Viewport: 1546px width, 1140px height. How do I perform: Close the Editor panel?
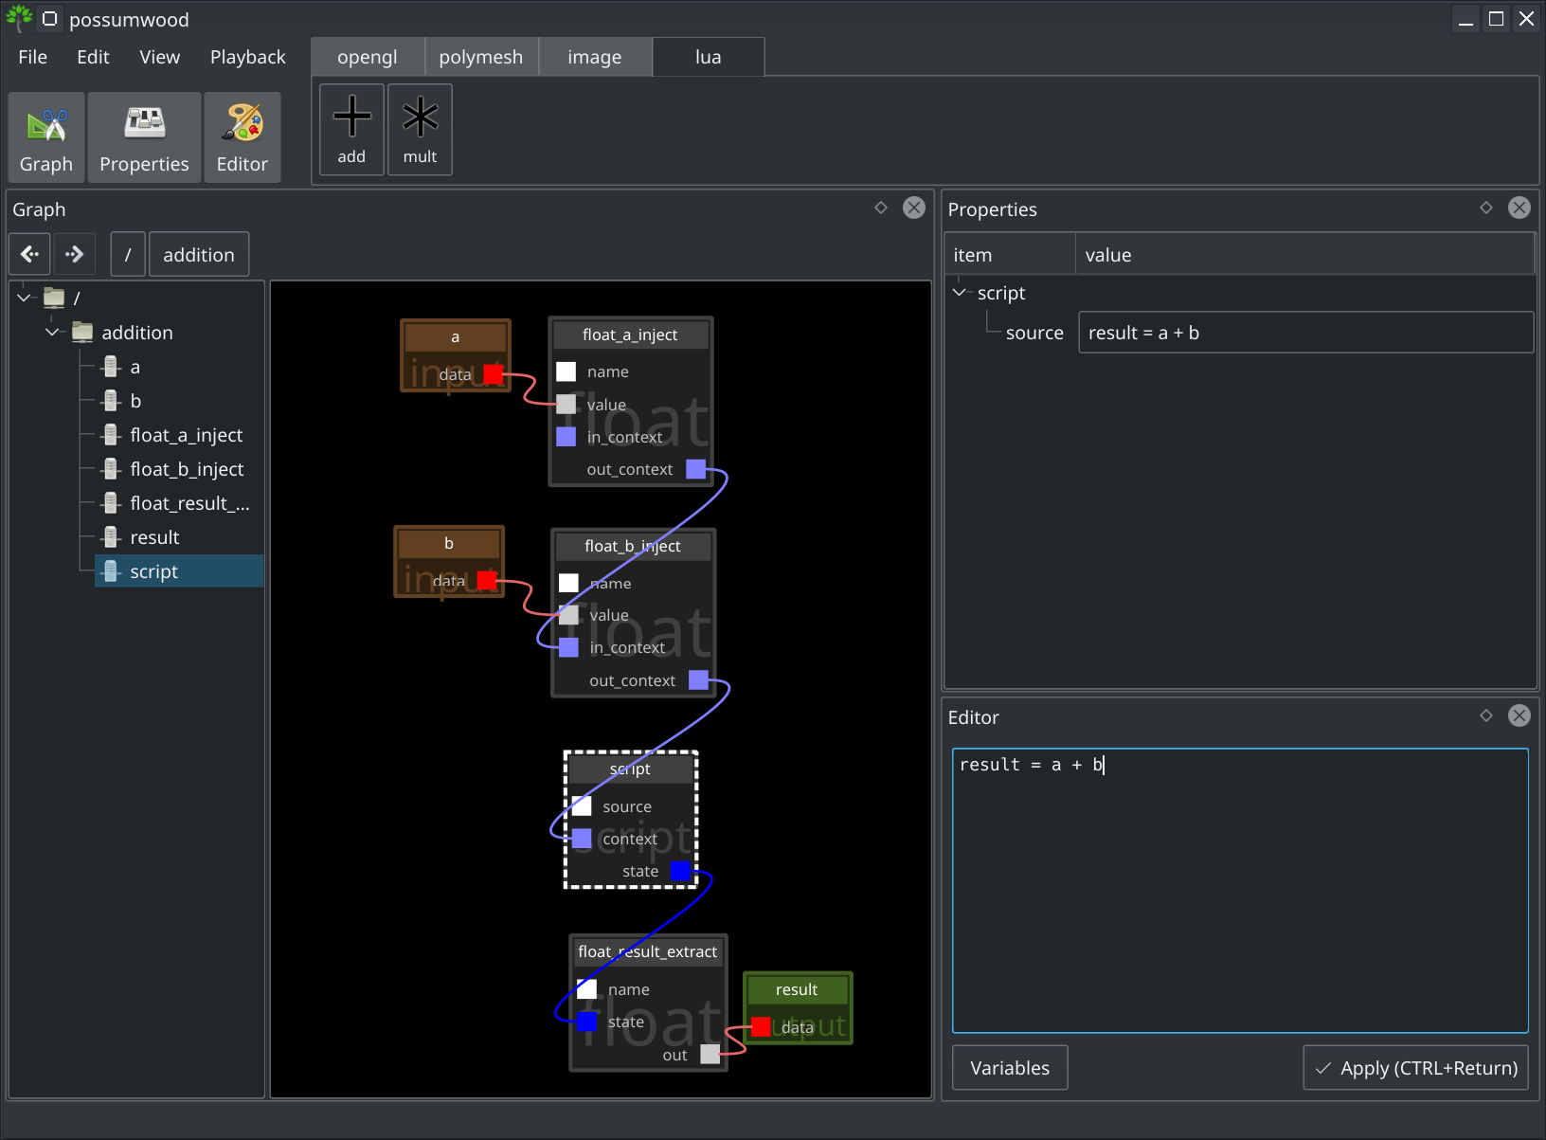point(1519,715)
